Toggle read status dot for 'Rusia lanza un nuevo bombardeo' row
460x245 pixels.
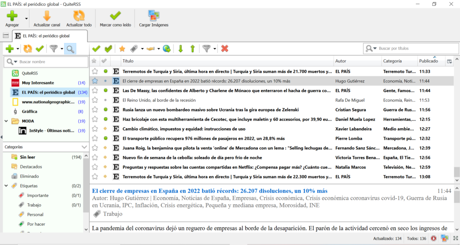[x=106, y=109]
